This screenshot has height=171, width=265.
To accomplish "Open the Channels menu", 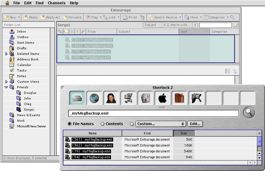I will point(56,3).
